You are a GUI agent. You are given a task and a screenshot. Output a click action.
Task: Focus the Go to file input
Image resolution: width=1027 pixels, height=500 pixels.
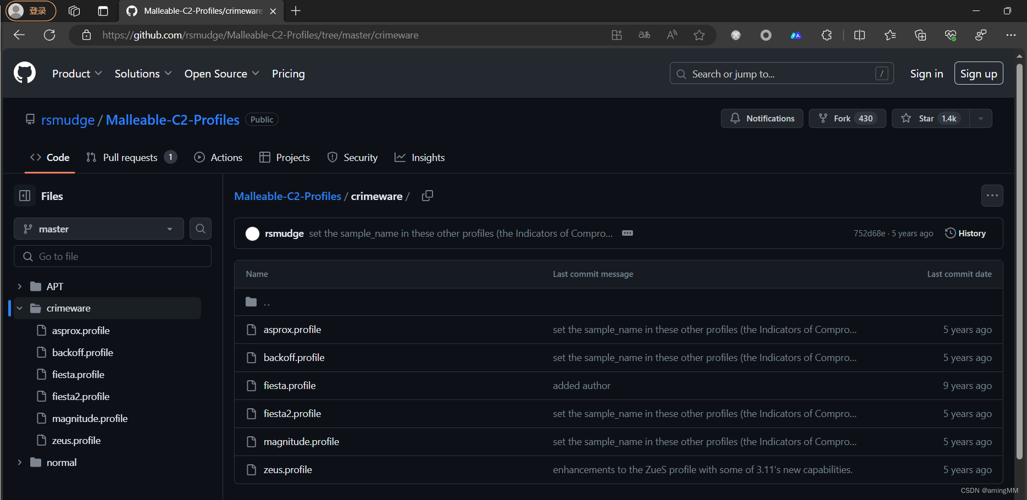pos(113,256)
